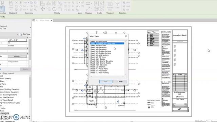
Task: Close the Select Views dialog
Action: 126,36
